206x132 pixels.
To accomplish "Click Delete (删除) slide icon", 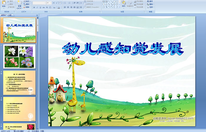I will click(24, 7).
